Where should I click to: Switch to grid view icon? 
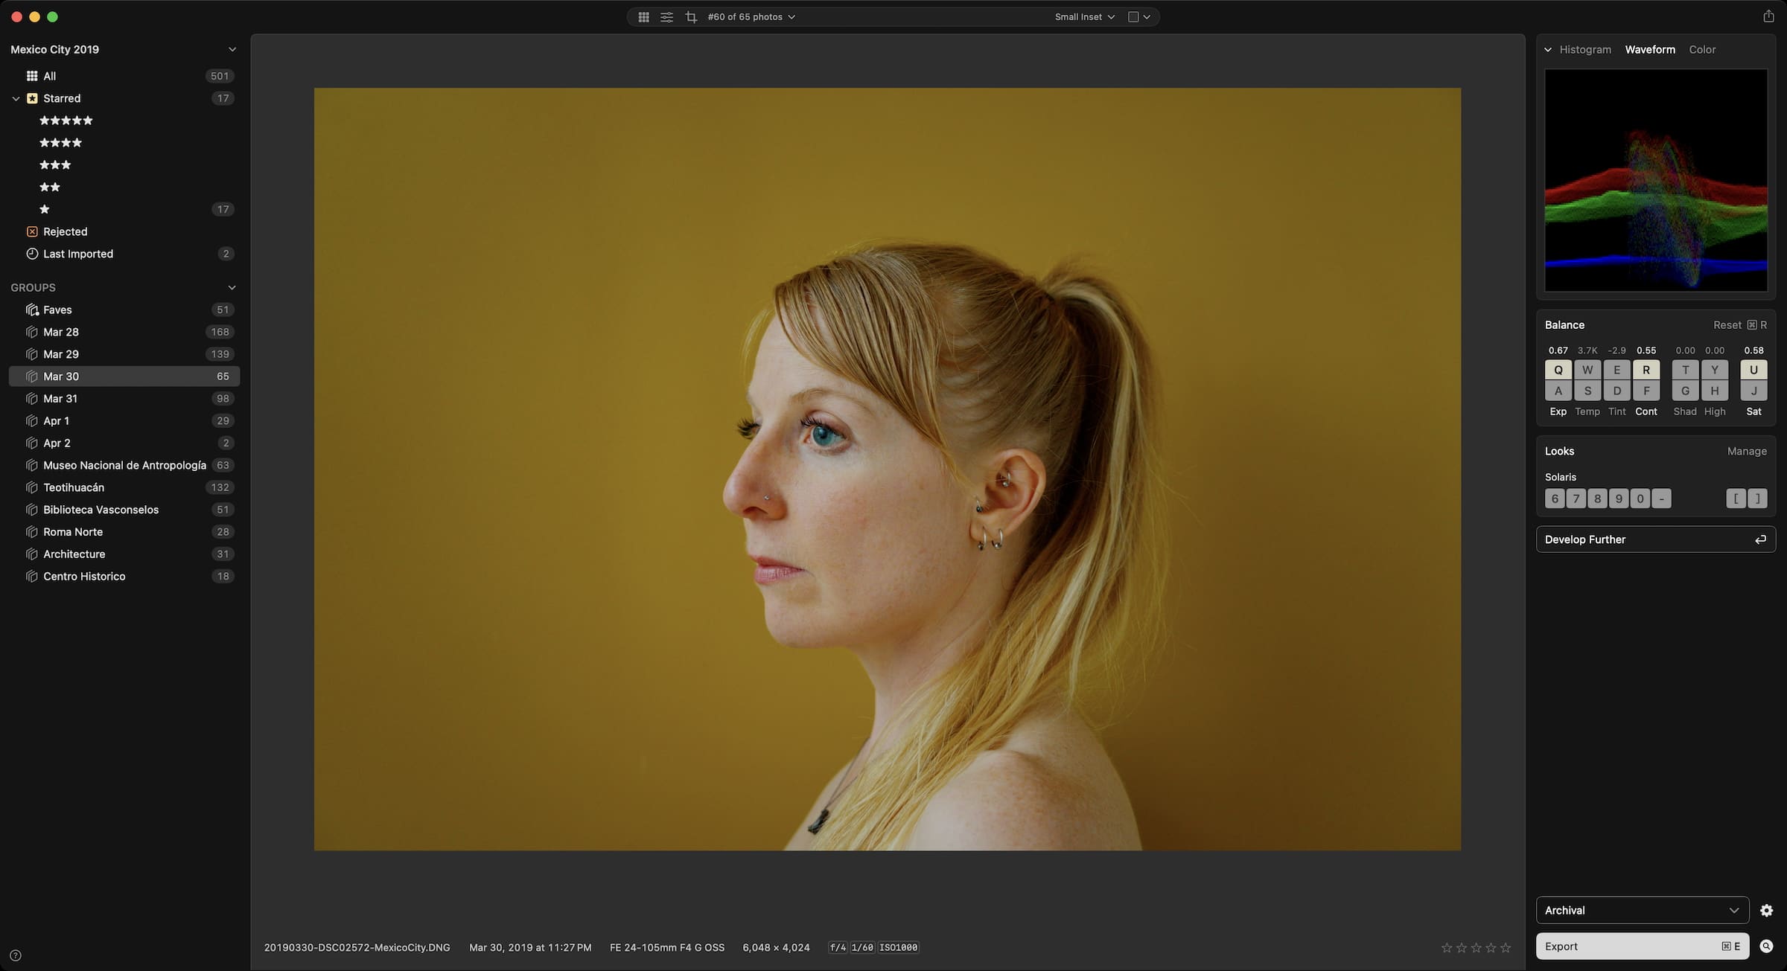click(643, 16)
